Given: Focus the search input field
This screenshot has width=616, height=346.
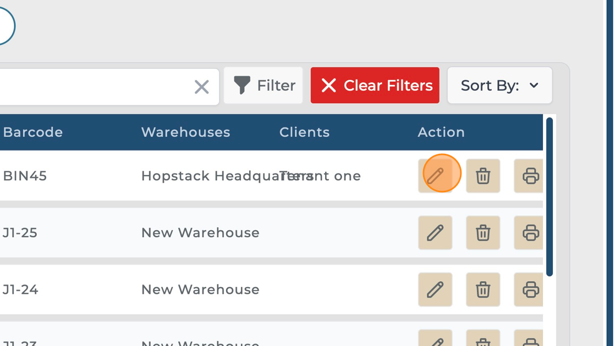Looking at the screenshot, I should click(x=94, y=86).
